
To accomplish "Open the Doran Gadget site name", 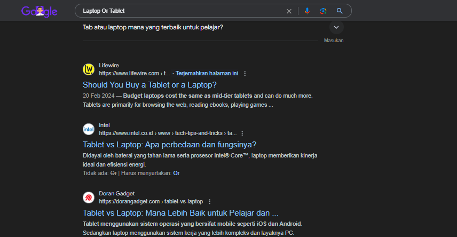I will pos(116,193).
